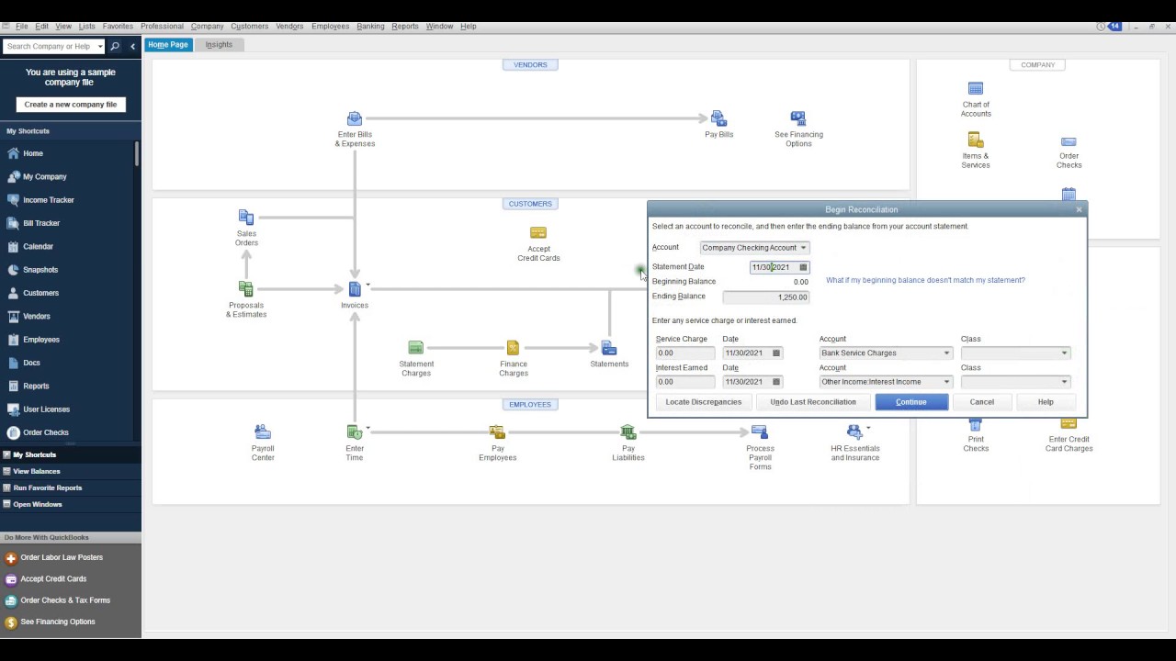Click Undo Last Reconciliation button
The image size is (1176, 661).
coord(812,402)
